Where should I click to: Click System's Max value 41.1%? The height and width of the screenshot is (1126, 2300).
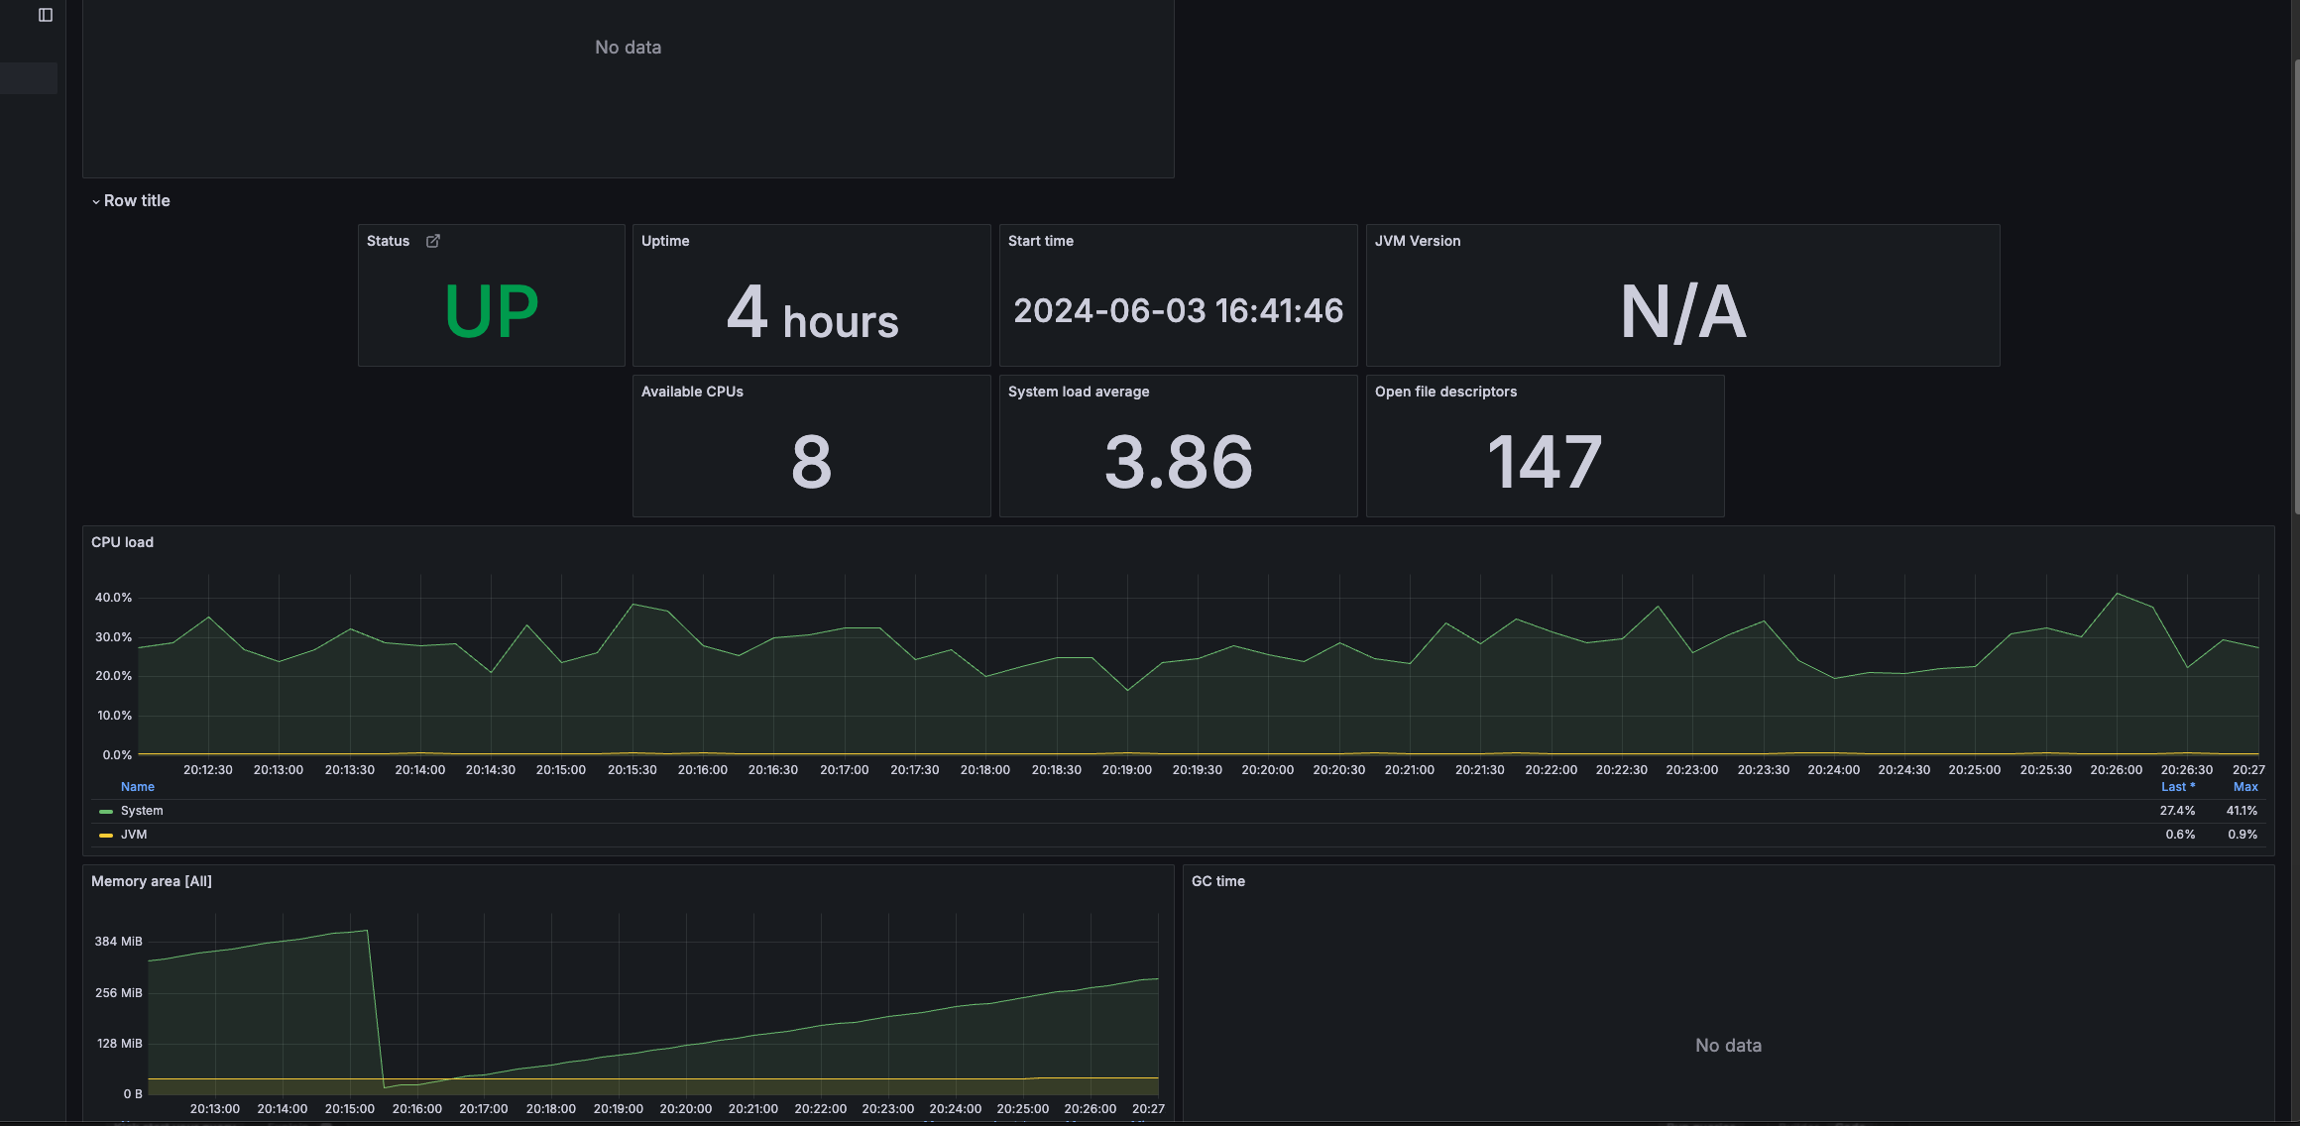click(2242, 811)
